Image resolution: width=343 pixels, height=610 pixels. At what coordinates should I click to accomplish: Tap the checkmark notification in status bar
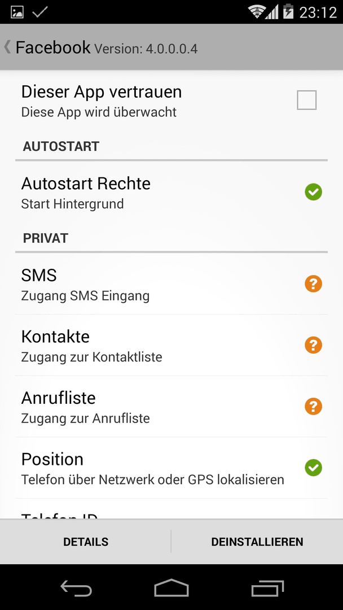(39, 12)
